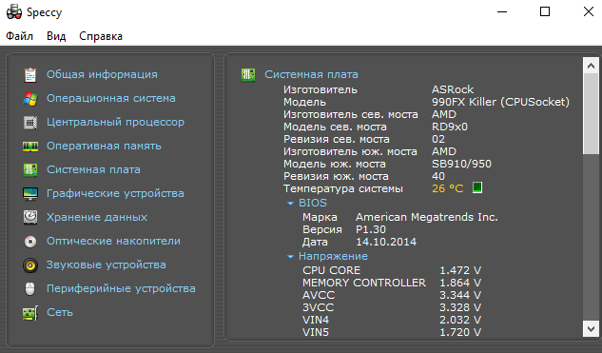Click the vertical scrollbar thumb
The height and width of the screenshot is (353, 602).
pos(591,114)
